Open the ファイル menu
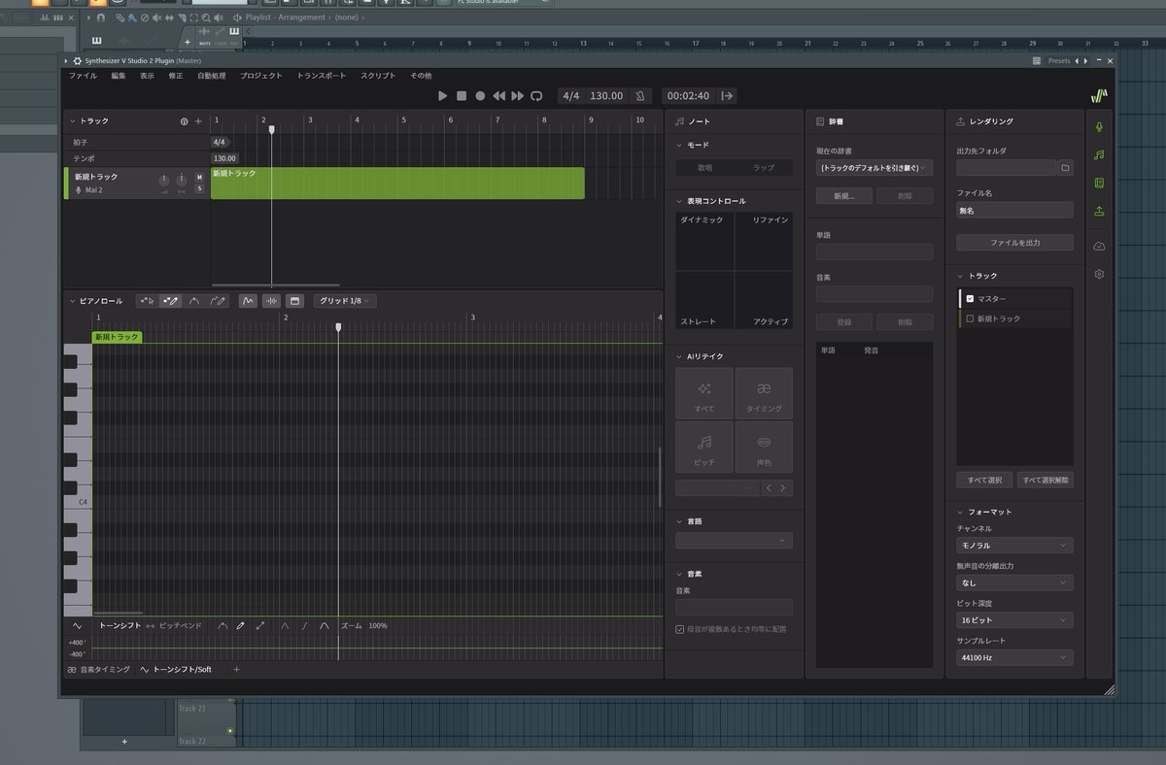Screen dimensions: 1166x765 (83, 76)
